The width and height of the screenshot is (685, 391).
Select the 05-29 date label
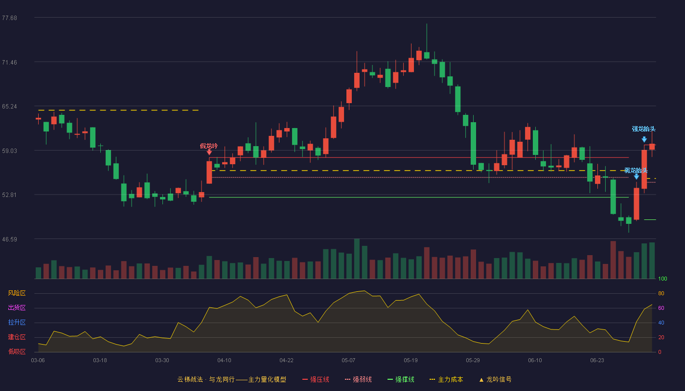(x=473, y=360)
